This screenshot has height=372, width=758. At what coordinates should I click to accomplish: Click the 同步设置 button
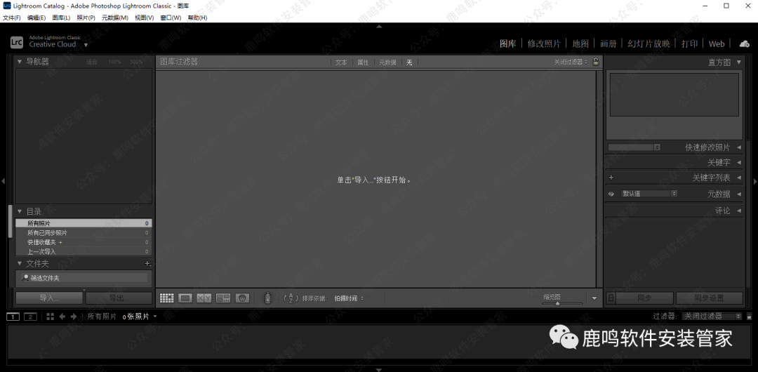(709, 298)
